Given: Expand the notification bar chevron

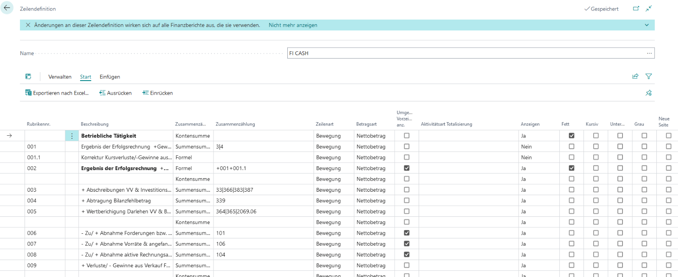Looking at the screenshot, I should (647, 25).
